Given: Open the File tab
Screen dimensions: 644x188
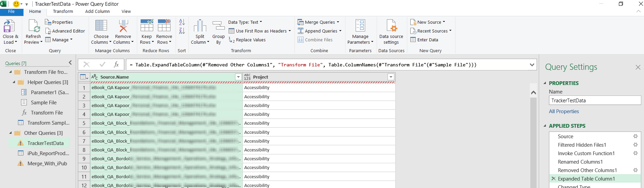Looking at the screenshot, I should [12, 12].
